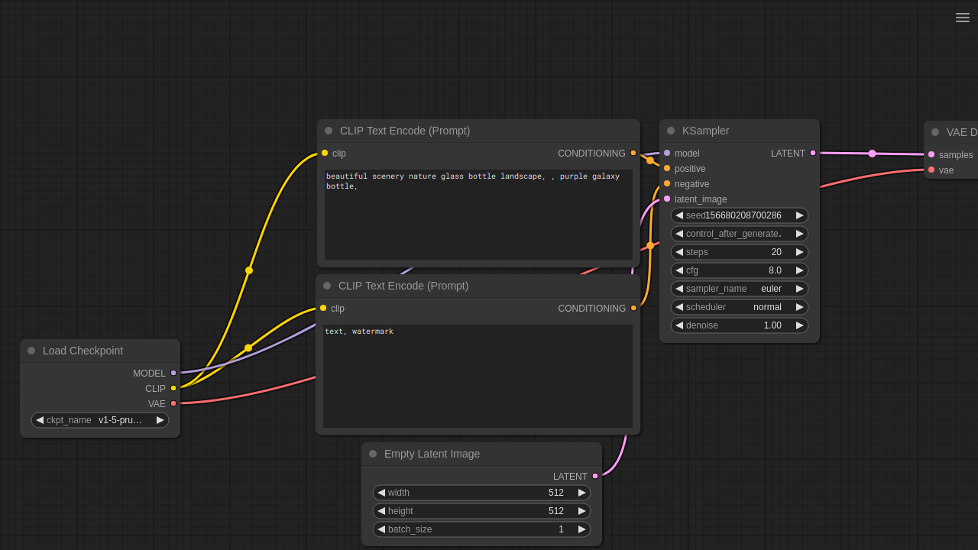Click the negative prompt 'text, watermark' box

478,376
